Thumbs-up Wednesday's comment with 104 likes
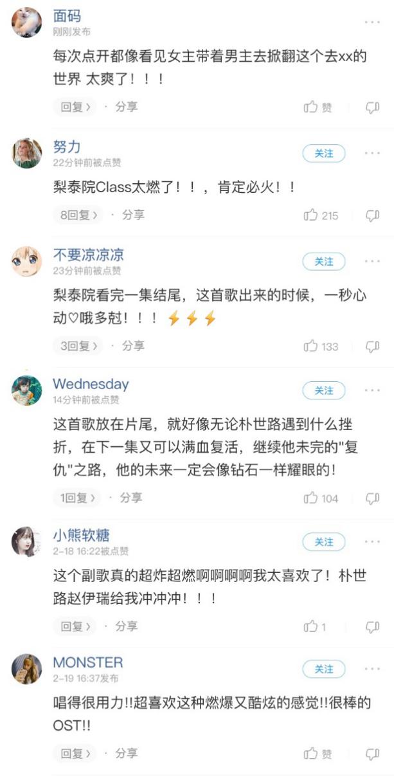This screenshot has height=780, width=394. tap(321, 498)
